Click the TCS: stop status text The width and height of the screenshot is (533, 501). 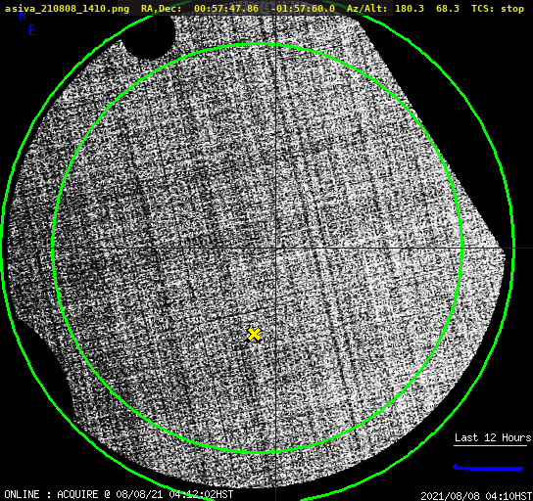[498, 9]
